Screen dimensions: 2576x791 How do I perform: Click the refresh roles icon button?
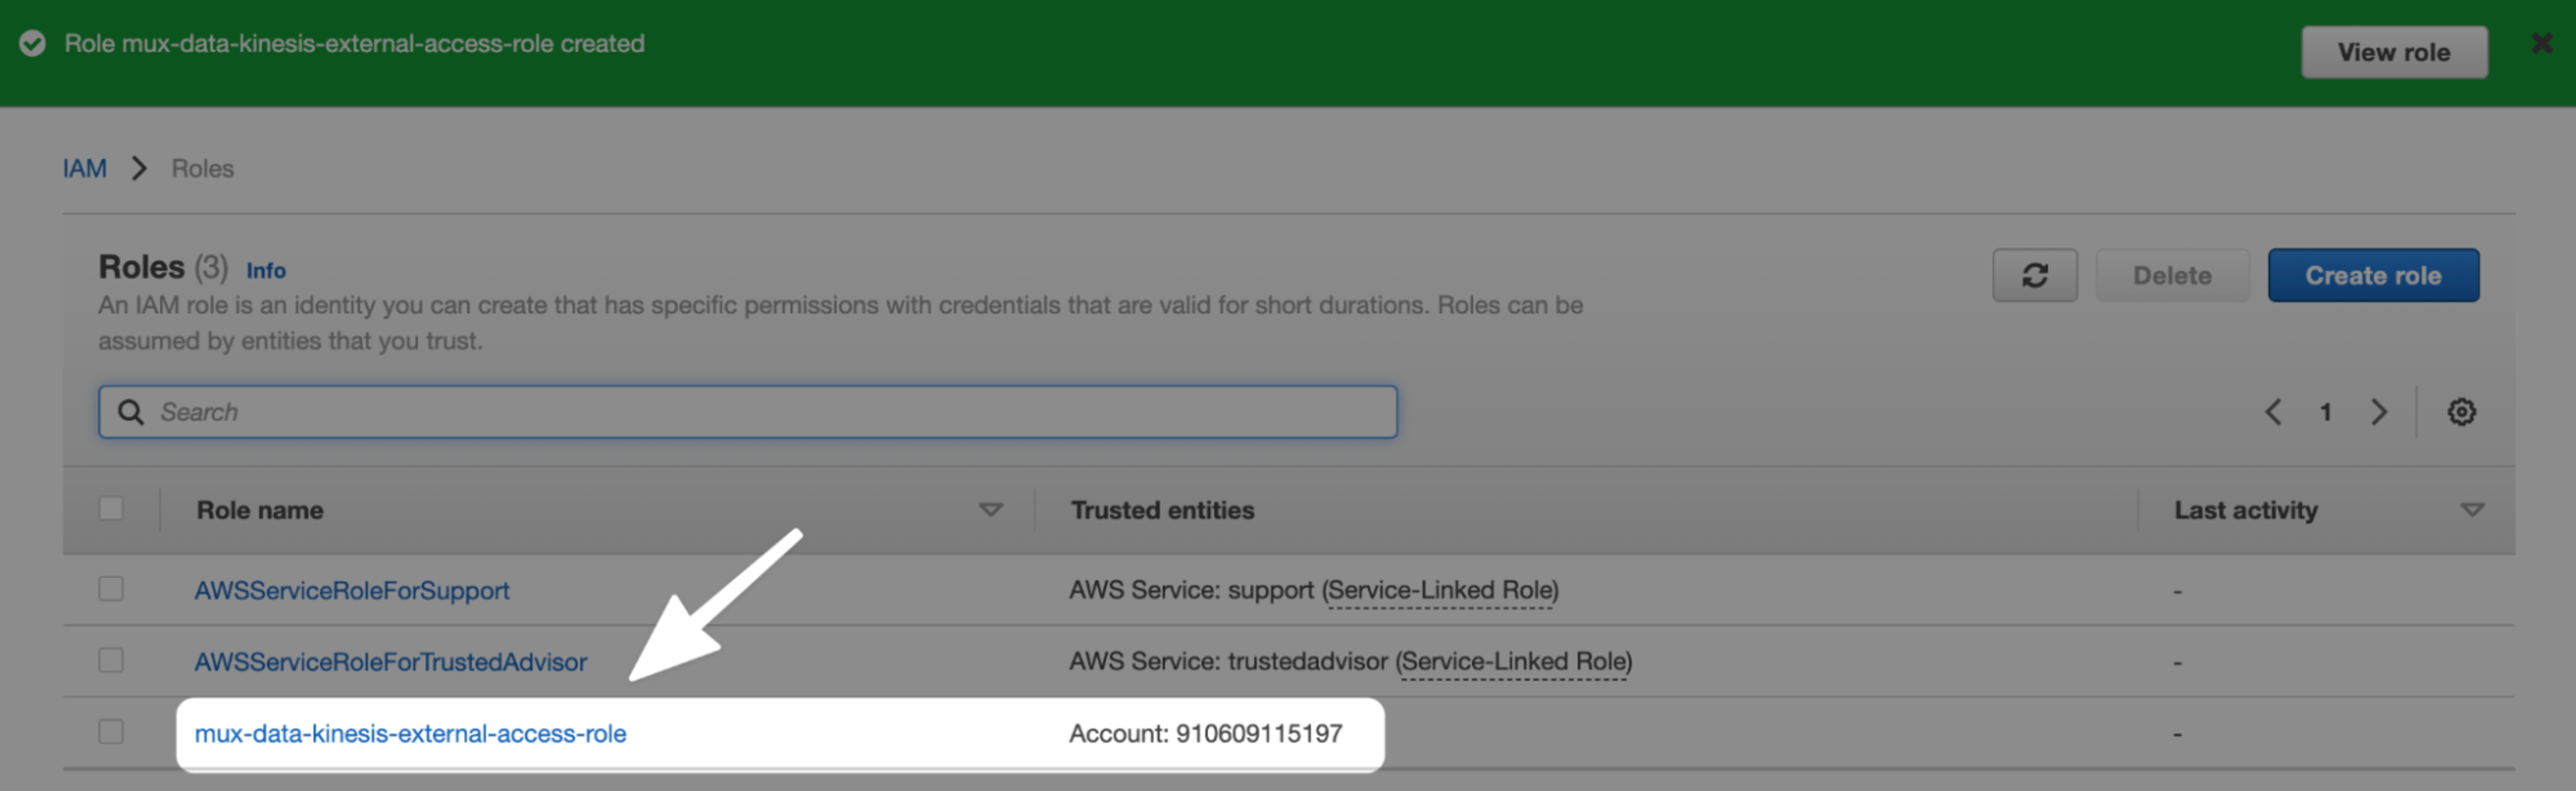pyautogui.click(x=2034, y=275)
